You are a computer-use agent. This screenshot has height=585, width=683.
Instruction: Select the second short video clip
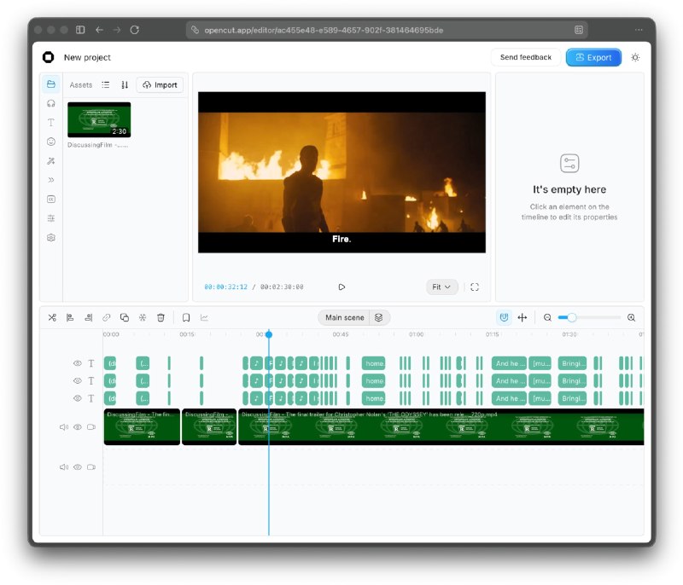point(209,426)
